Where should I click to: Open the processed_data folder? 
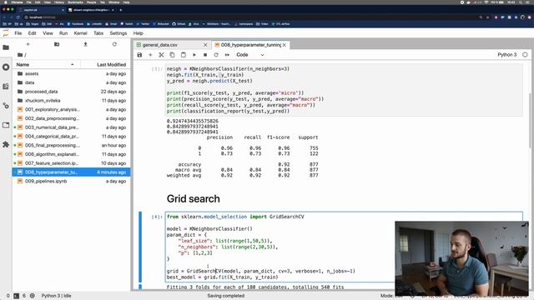(72, 92)
